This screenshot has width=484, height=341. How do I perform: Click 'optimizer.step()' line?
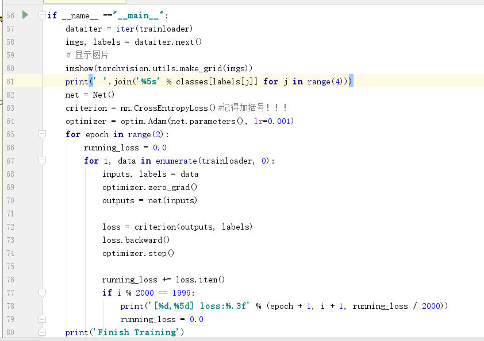[139, 253]
